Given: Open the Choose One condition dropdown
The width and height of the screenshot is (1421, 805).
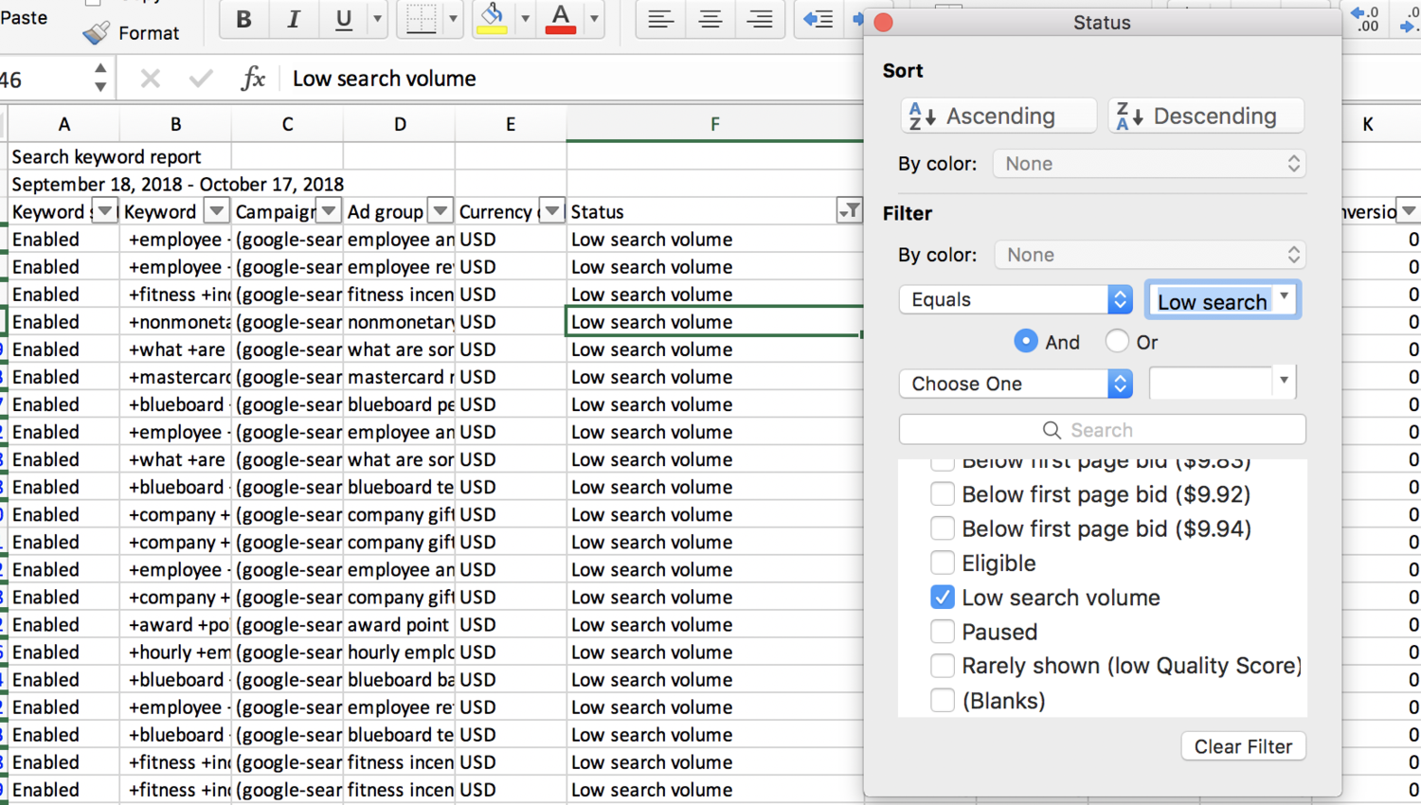Looking at the screenshot, I should pos(1015,384).
